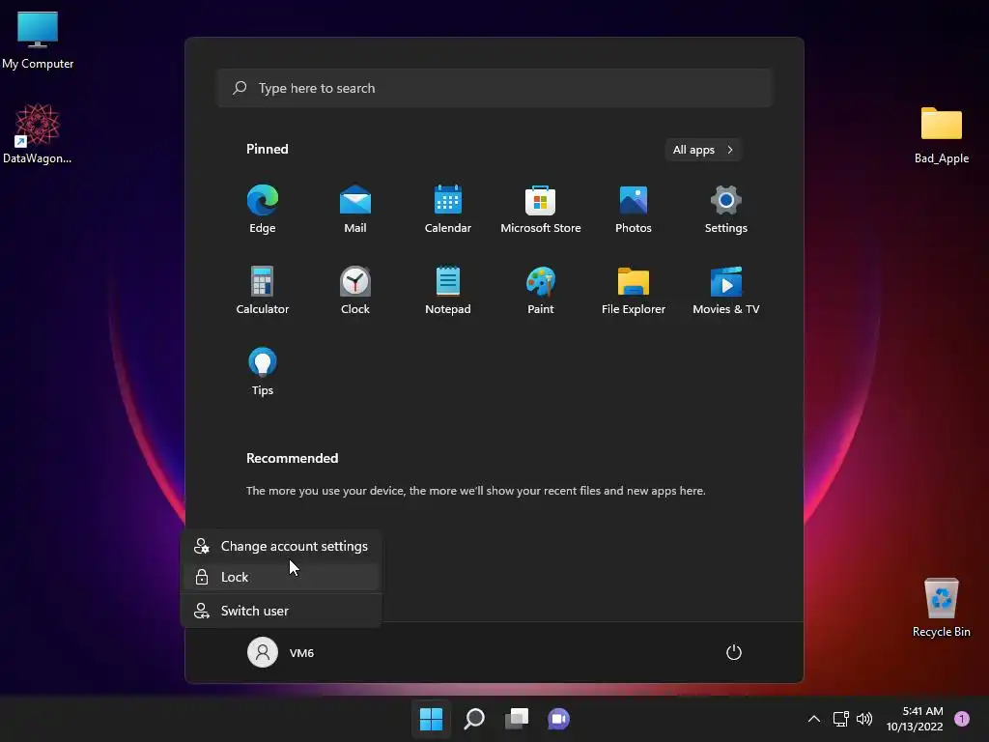The height and width of the screenshot is (742, 989).
Task: Click the Windows Start button on taskbar
Action: click(432, 719)
